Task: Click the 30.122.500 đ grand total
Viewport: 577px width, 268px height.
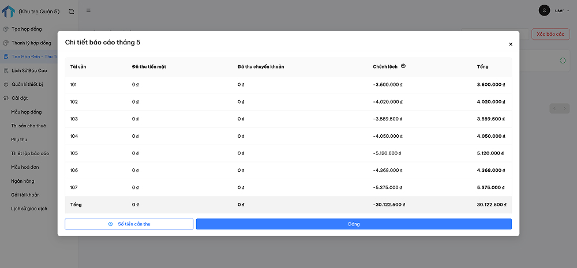Action: (492, 205)
